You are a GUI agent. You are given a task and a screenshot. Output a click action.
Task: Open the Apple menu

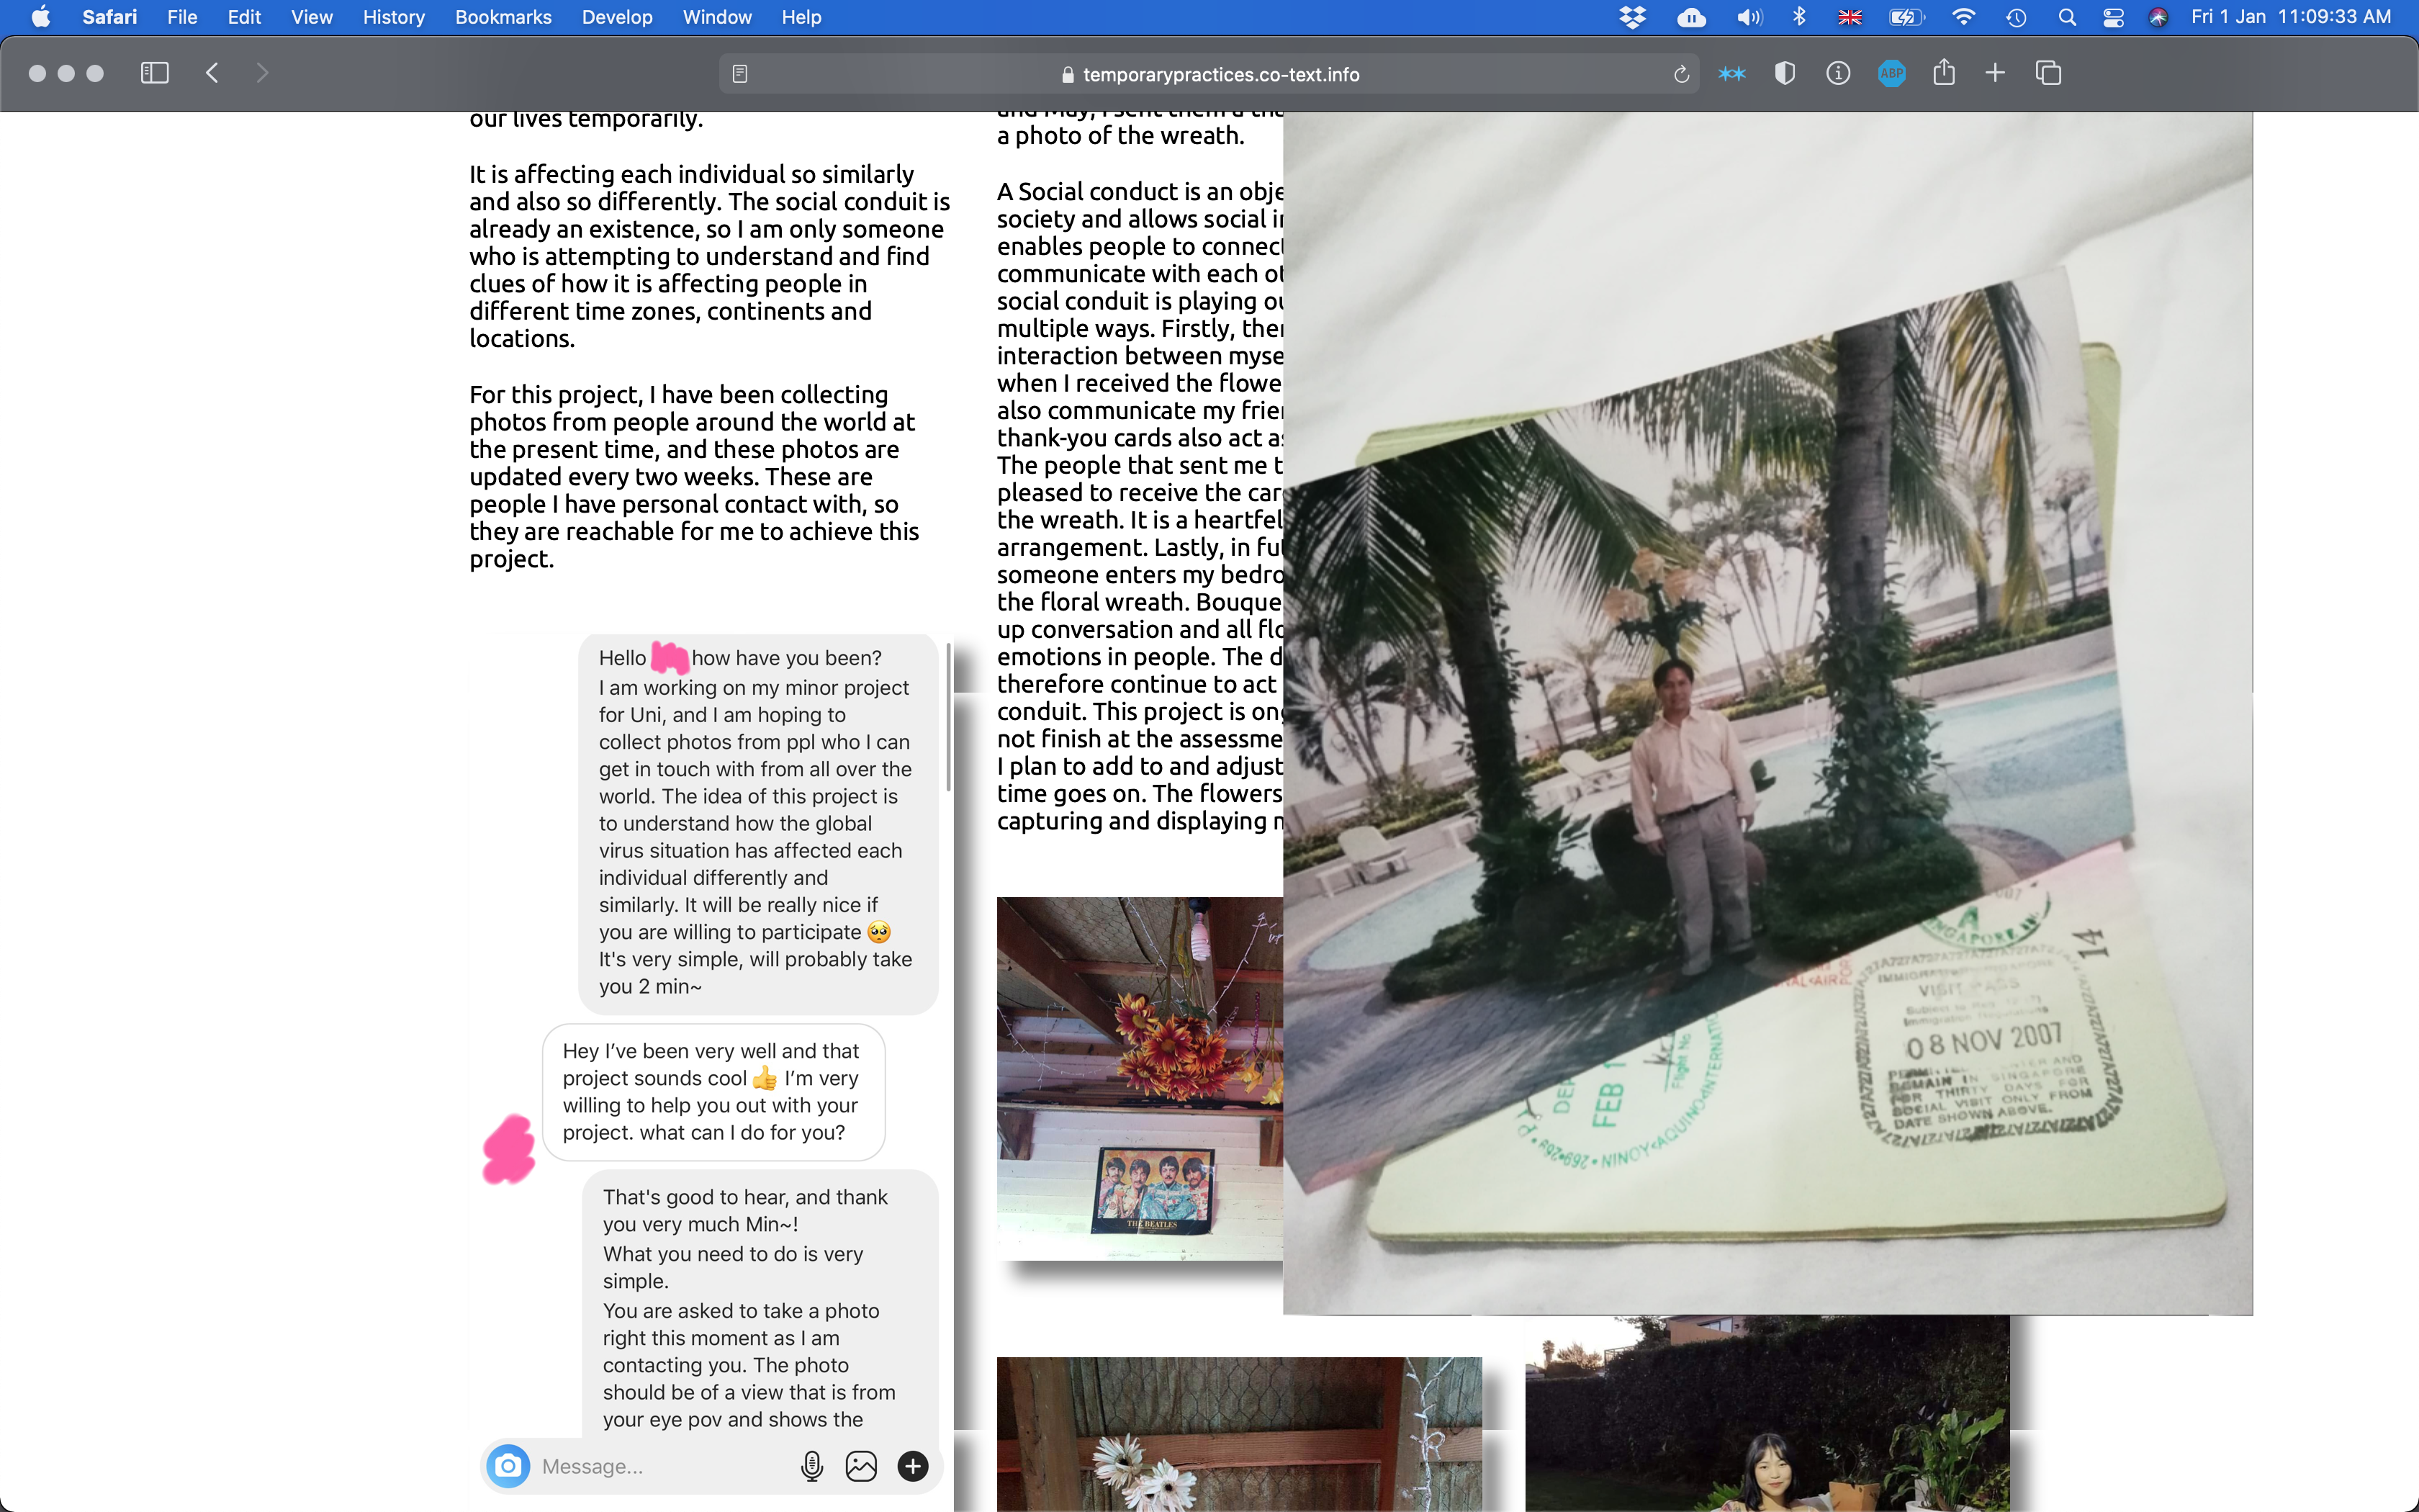click(x=41, y=17)
